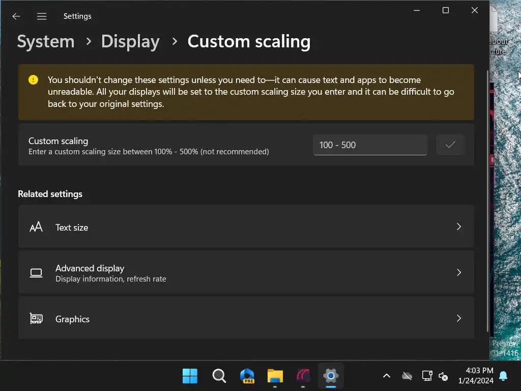Click the Graphics card icon
Screen dimensions: 521x391
(x=36, y=319)
